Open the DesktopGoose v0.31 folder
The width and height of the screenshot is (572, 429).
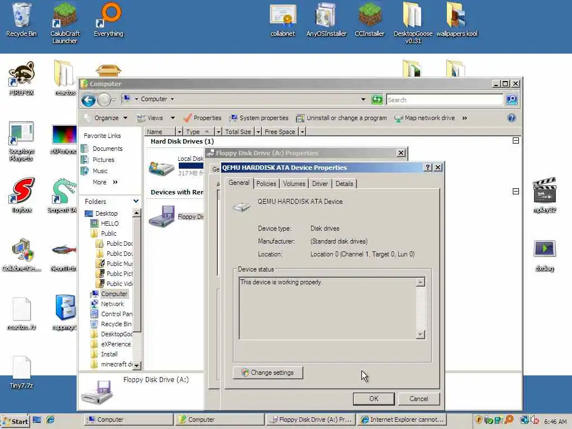[x=413, y=23]
